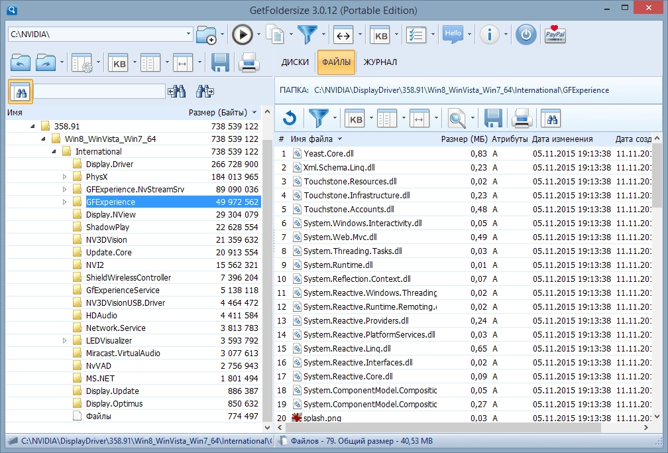
Task: Print the folder list with printer icon
Action: pos(249,63)
